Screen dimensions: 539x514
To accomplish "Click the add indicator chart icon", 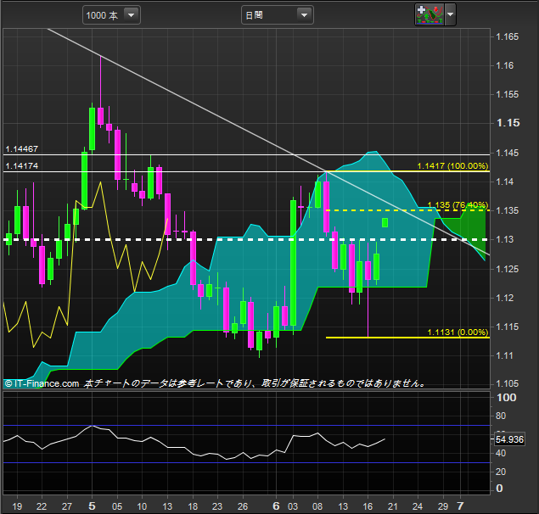I will pyautogui.click(x=430, y=14).
